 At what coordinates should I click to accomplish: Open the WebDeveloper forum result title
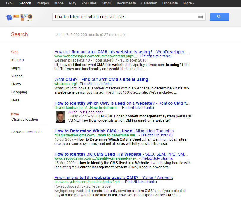pyautogui.click(x=122, y=52)
